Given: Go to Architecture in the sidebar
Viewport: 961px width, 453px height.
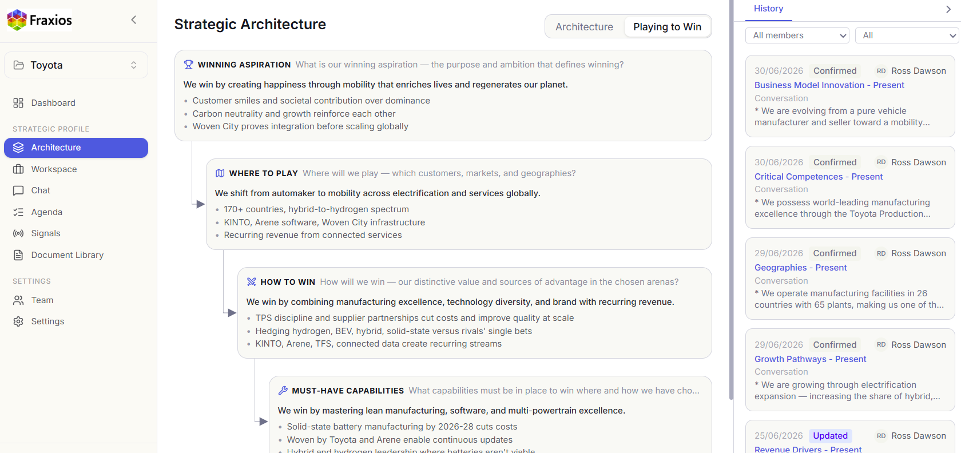Looking at the screenshot, I should click(76, 148).
